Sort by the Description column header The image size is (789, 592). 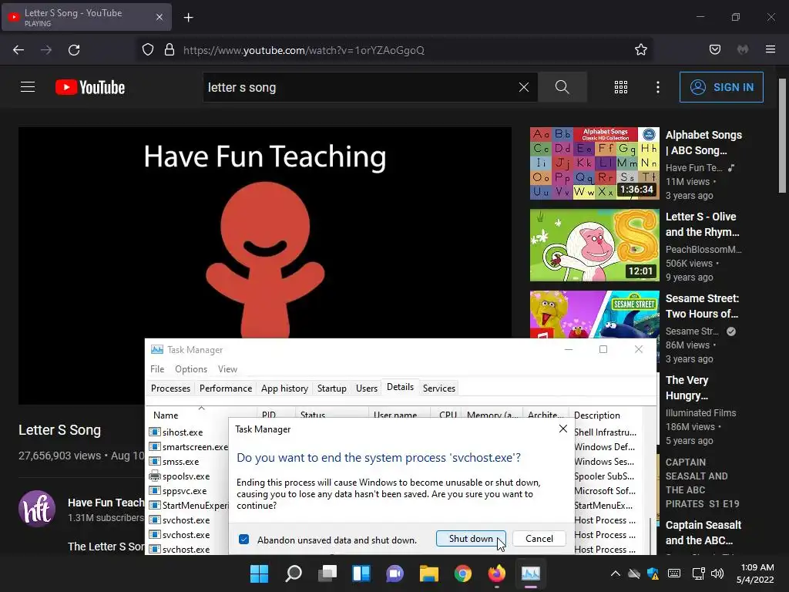point(606,415)
